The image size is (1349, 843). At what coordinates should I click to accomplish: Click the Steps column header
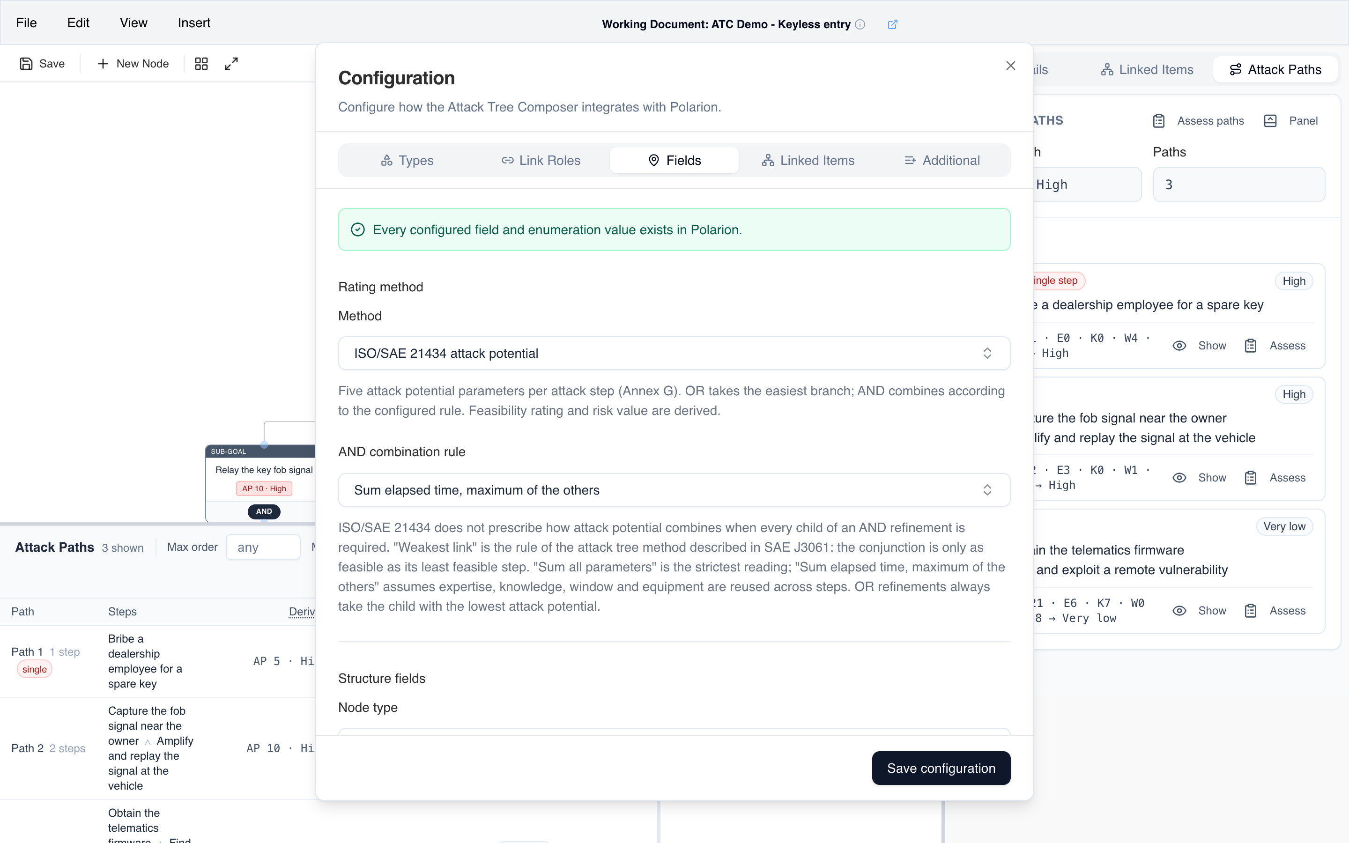pyautogui.click(x=122, y=612)
